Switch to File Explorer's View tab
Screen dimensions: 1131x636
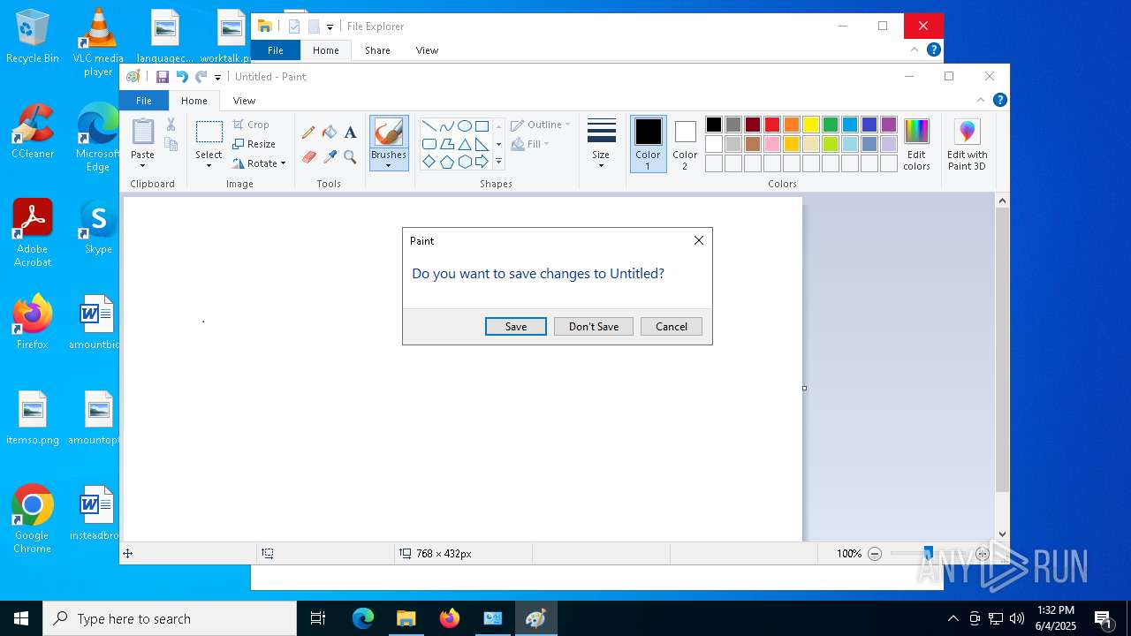tap(427, 50)
